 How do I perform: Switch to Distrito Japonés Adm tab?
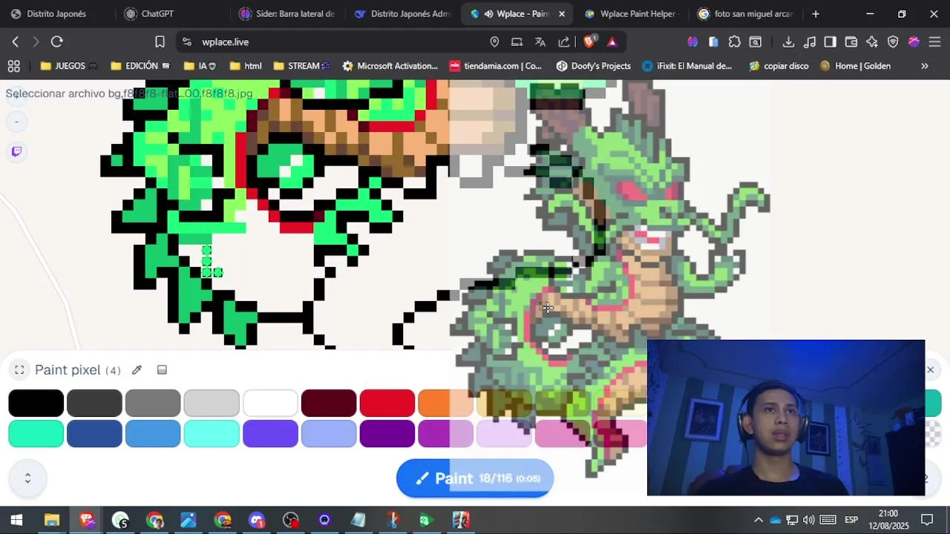(401, 14)
